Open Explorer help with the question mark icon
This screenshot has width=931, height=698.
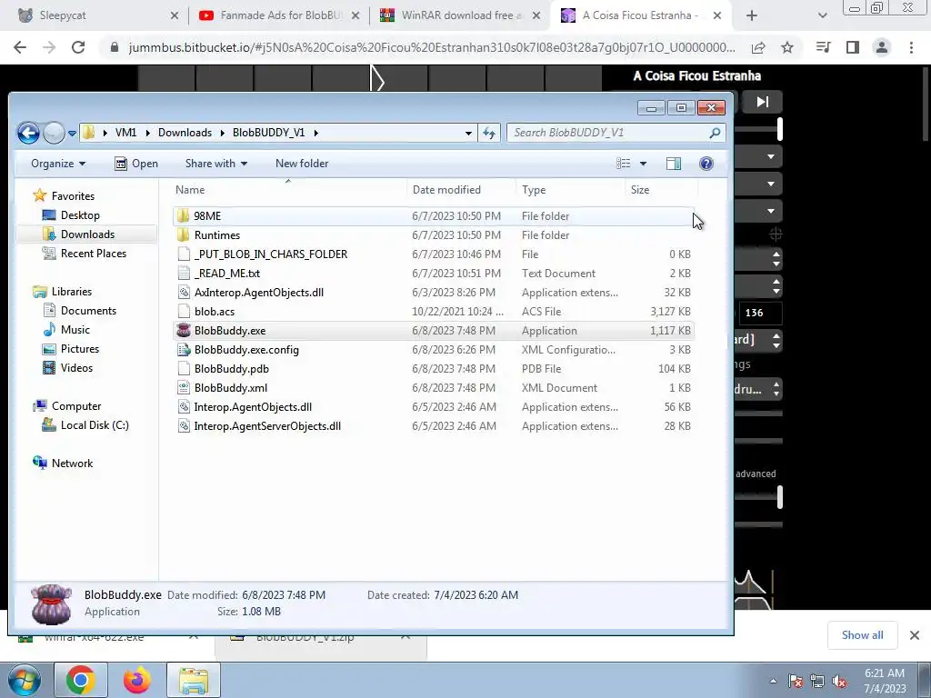(706, 164)
